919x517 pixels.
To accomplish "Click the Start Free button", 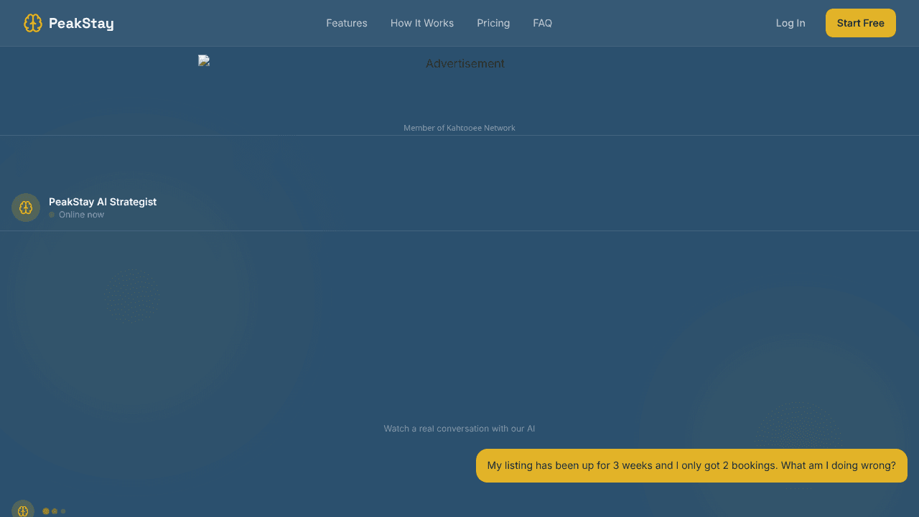I will tap(861, 23).
